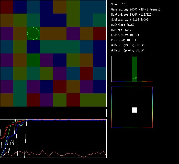Select the lower small green dot in the grid
Screen dimensions: 179x164
(20, 33)
